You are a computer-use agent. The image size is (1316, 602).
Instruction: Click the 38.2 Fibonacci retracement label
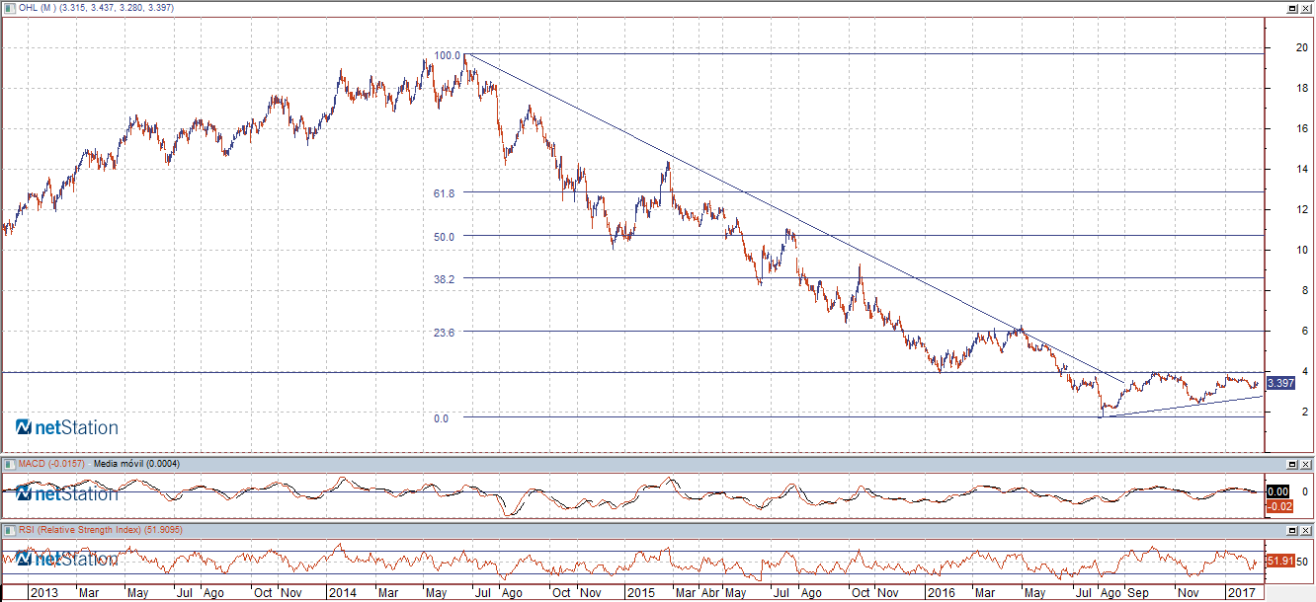[x=444, y=279]
